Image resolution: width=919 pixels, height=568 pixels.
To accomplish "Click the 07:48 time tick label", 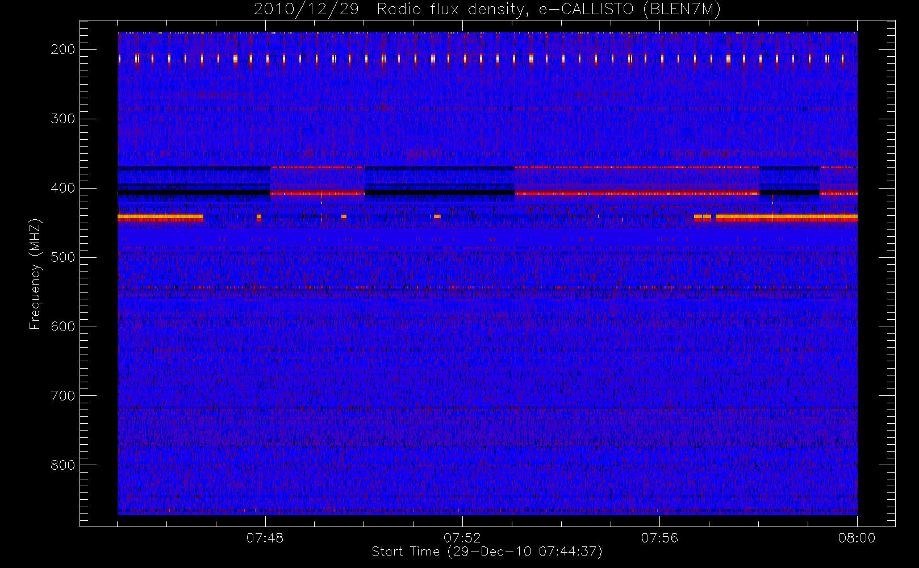I will point(265,538).
